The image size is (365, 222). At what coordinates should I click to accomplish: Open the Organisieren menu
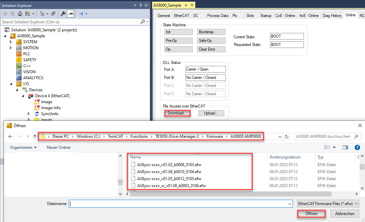point(23,147)
